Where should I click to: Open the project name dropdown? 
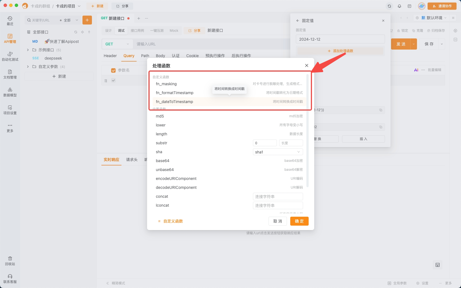(x=68, y=6)
